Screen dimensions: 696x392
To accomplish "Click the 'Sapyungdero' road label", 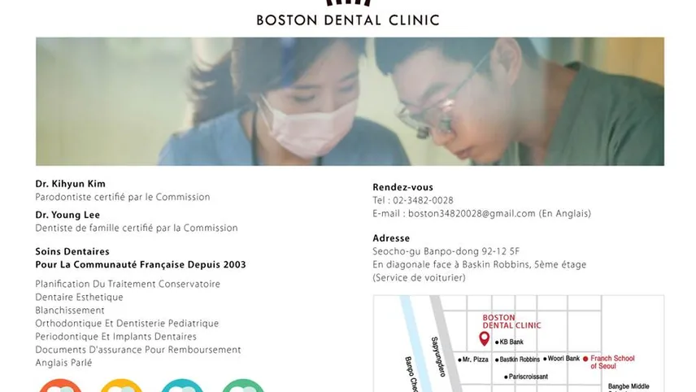I will pos(438,357).
